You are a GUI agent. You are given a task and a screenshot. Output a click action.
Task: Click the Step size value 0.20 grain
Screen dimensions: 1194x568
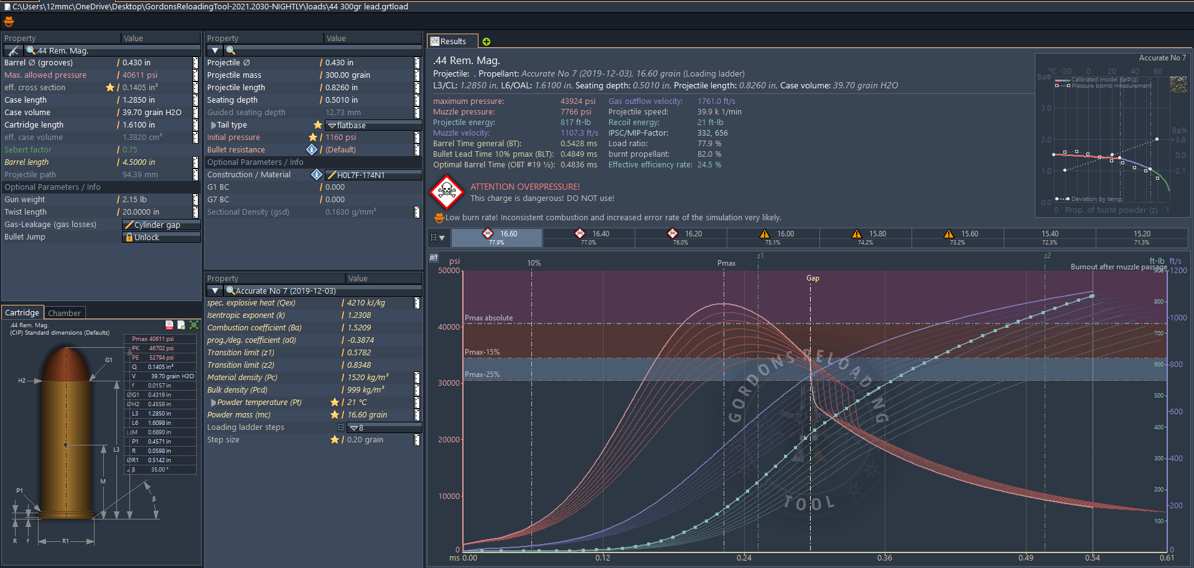click(x=365, y=440)
